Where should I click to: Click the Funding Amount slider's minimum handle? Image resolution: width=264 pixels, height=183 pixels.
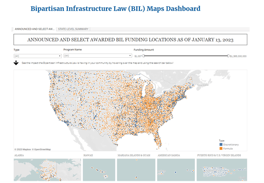coord(143,56)
